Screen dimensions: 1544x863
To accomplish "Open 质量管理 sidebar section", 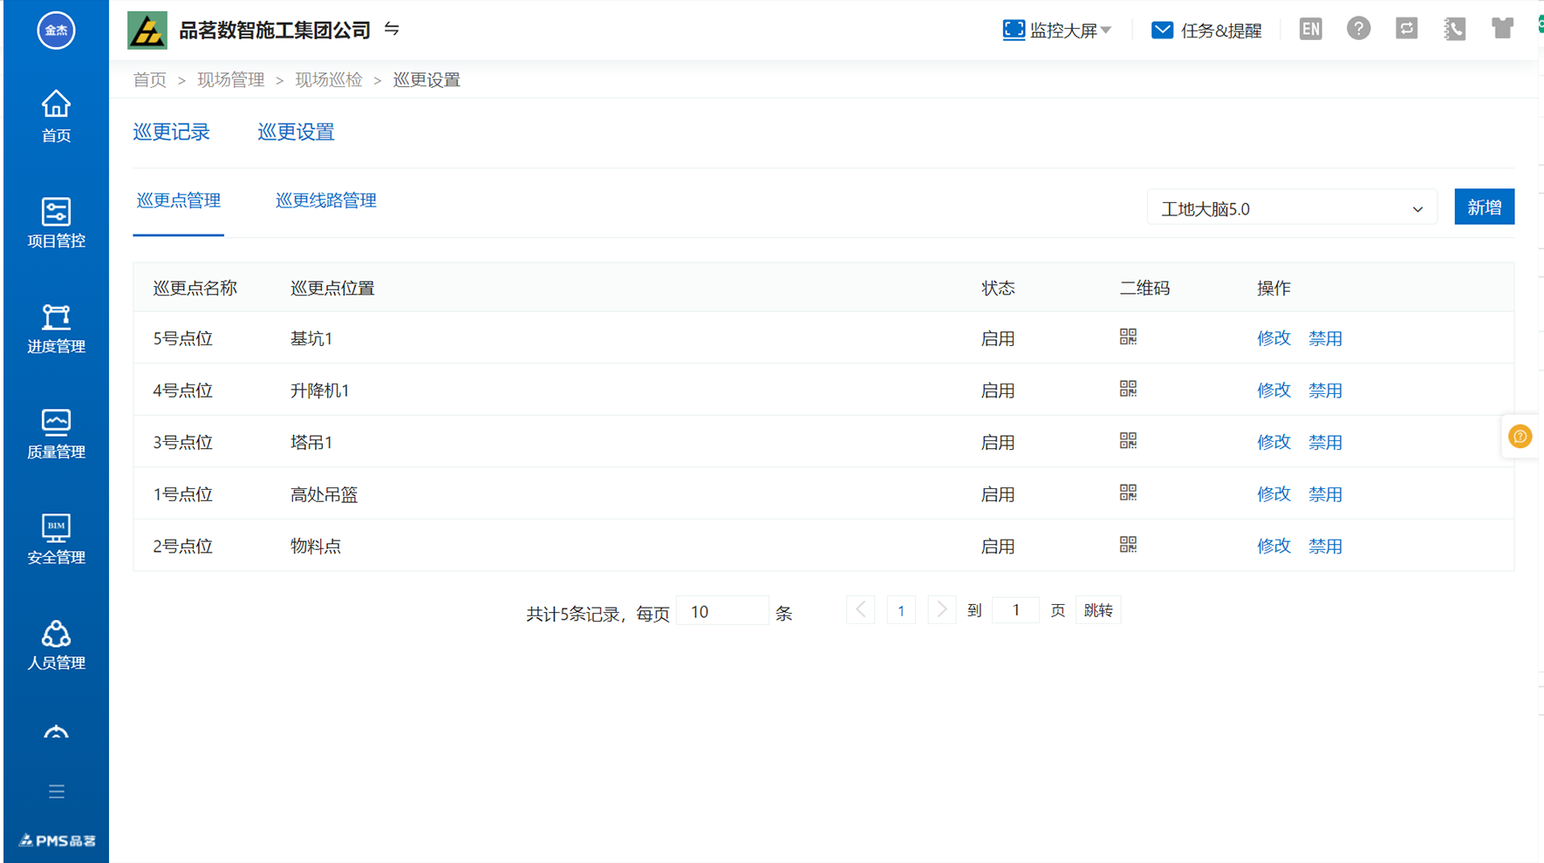I will coord(56,433).
